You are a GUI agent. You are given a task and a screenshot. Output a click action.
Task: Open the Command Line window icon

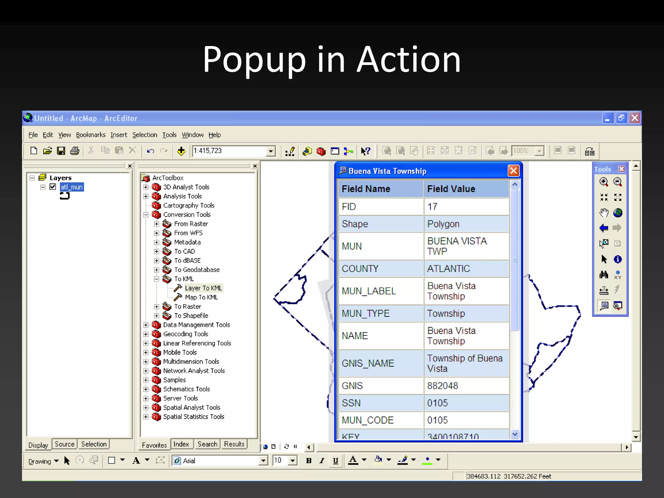(335, 151)
